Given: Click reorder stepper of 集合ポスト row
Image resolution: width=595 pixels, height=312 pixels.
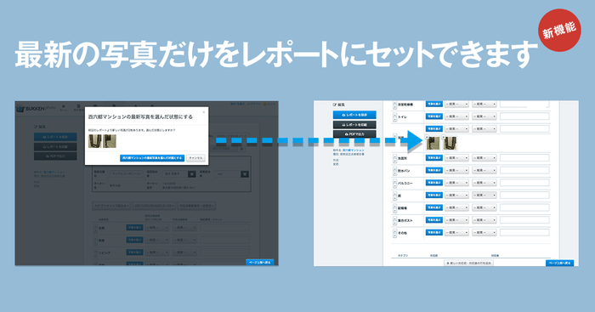Looking at the screenshot, I should click(x=394, y=220).
